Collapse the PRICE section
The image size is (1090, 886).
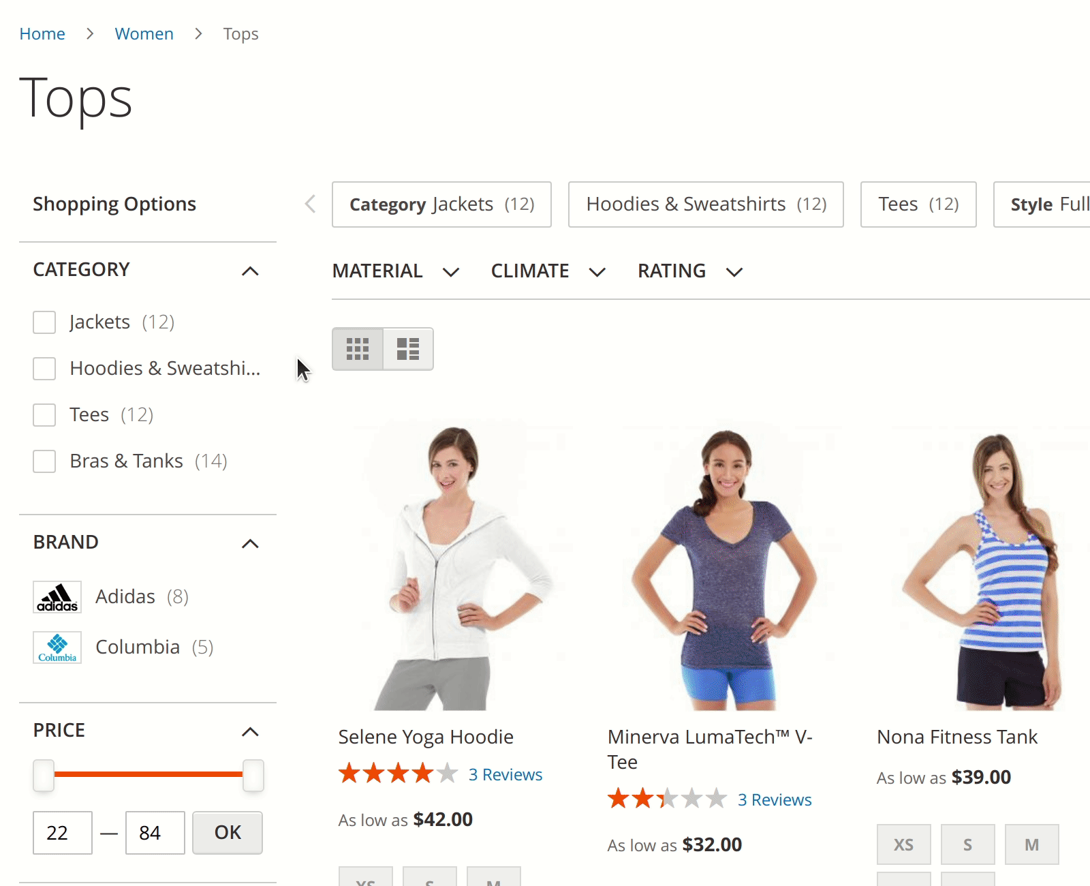[x=251, y=732]
